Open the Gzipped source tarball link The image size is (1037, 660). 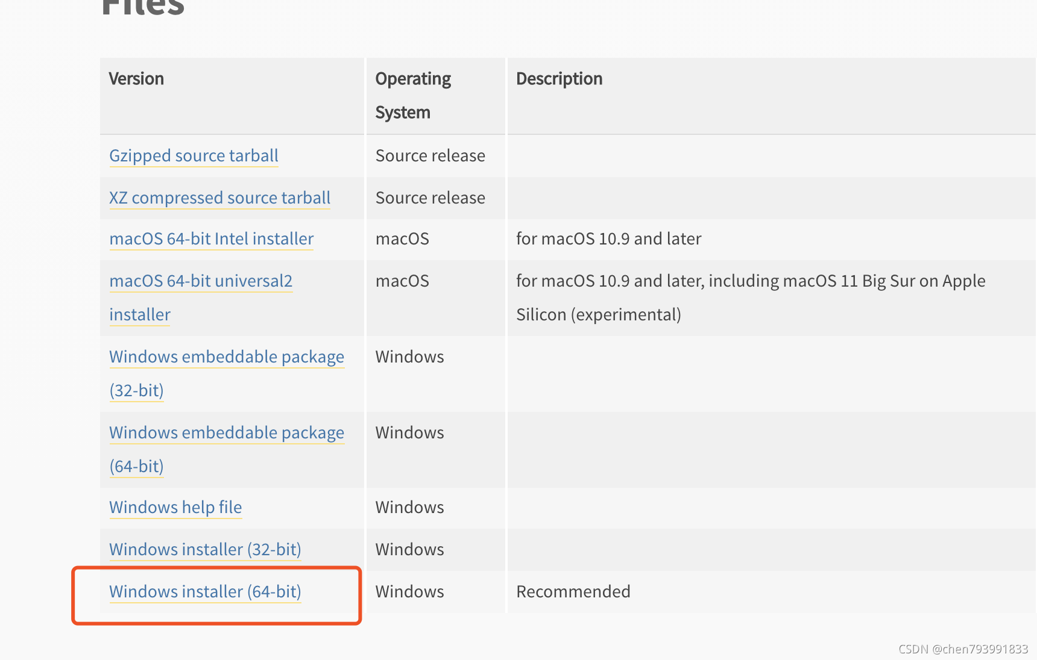pyautogui.click(x=194, y=156)
